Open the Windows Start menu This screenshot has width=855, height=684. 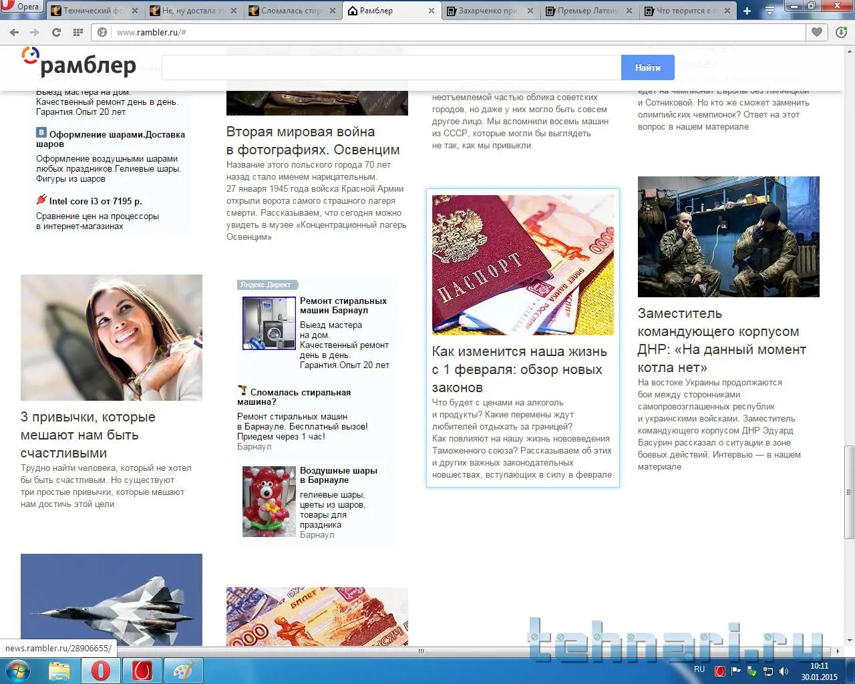[x=18, y=671]
